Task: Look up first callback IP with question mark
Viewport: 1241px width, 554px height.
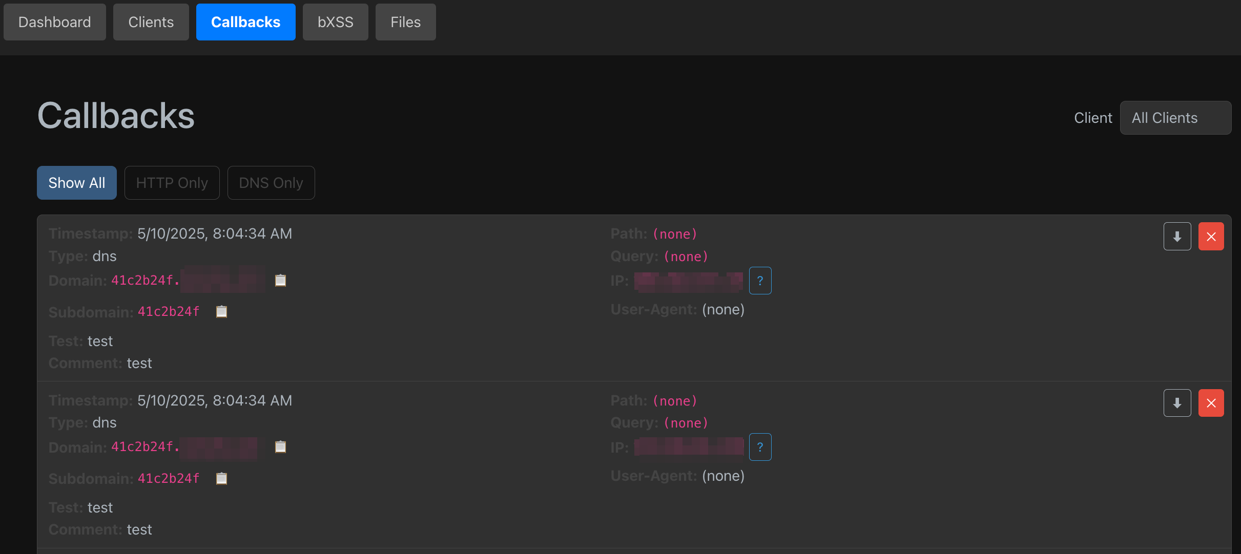Action: click(x=760, y=281)
